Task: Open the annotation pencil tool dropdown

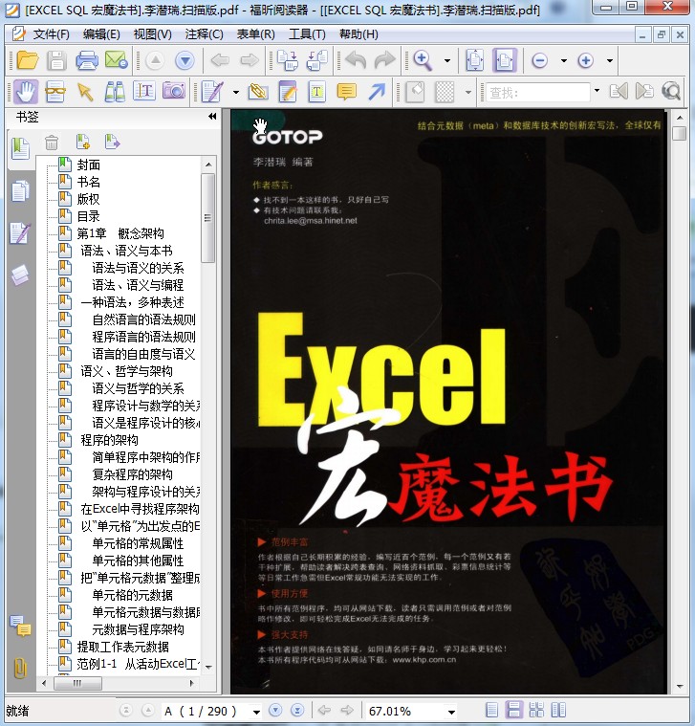Action: [236, 92]
